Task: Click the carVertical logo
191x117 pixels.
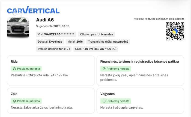Action: coord(33,10)
